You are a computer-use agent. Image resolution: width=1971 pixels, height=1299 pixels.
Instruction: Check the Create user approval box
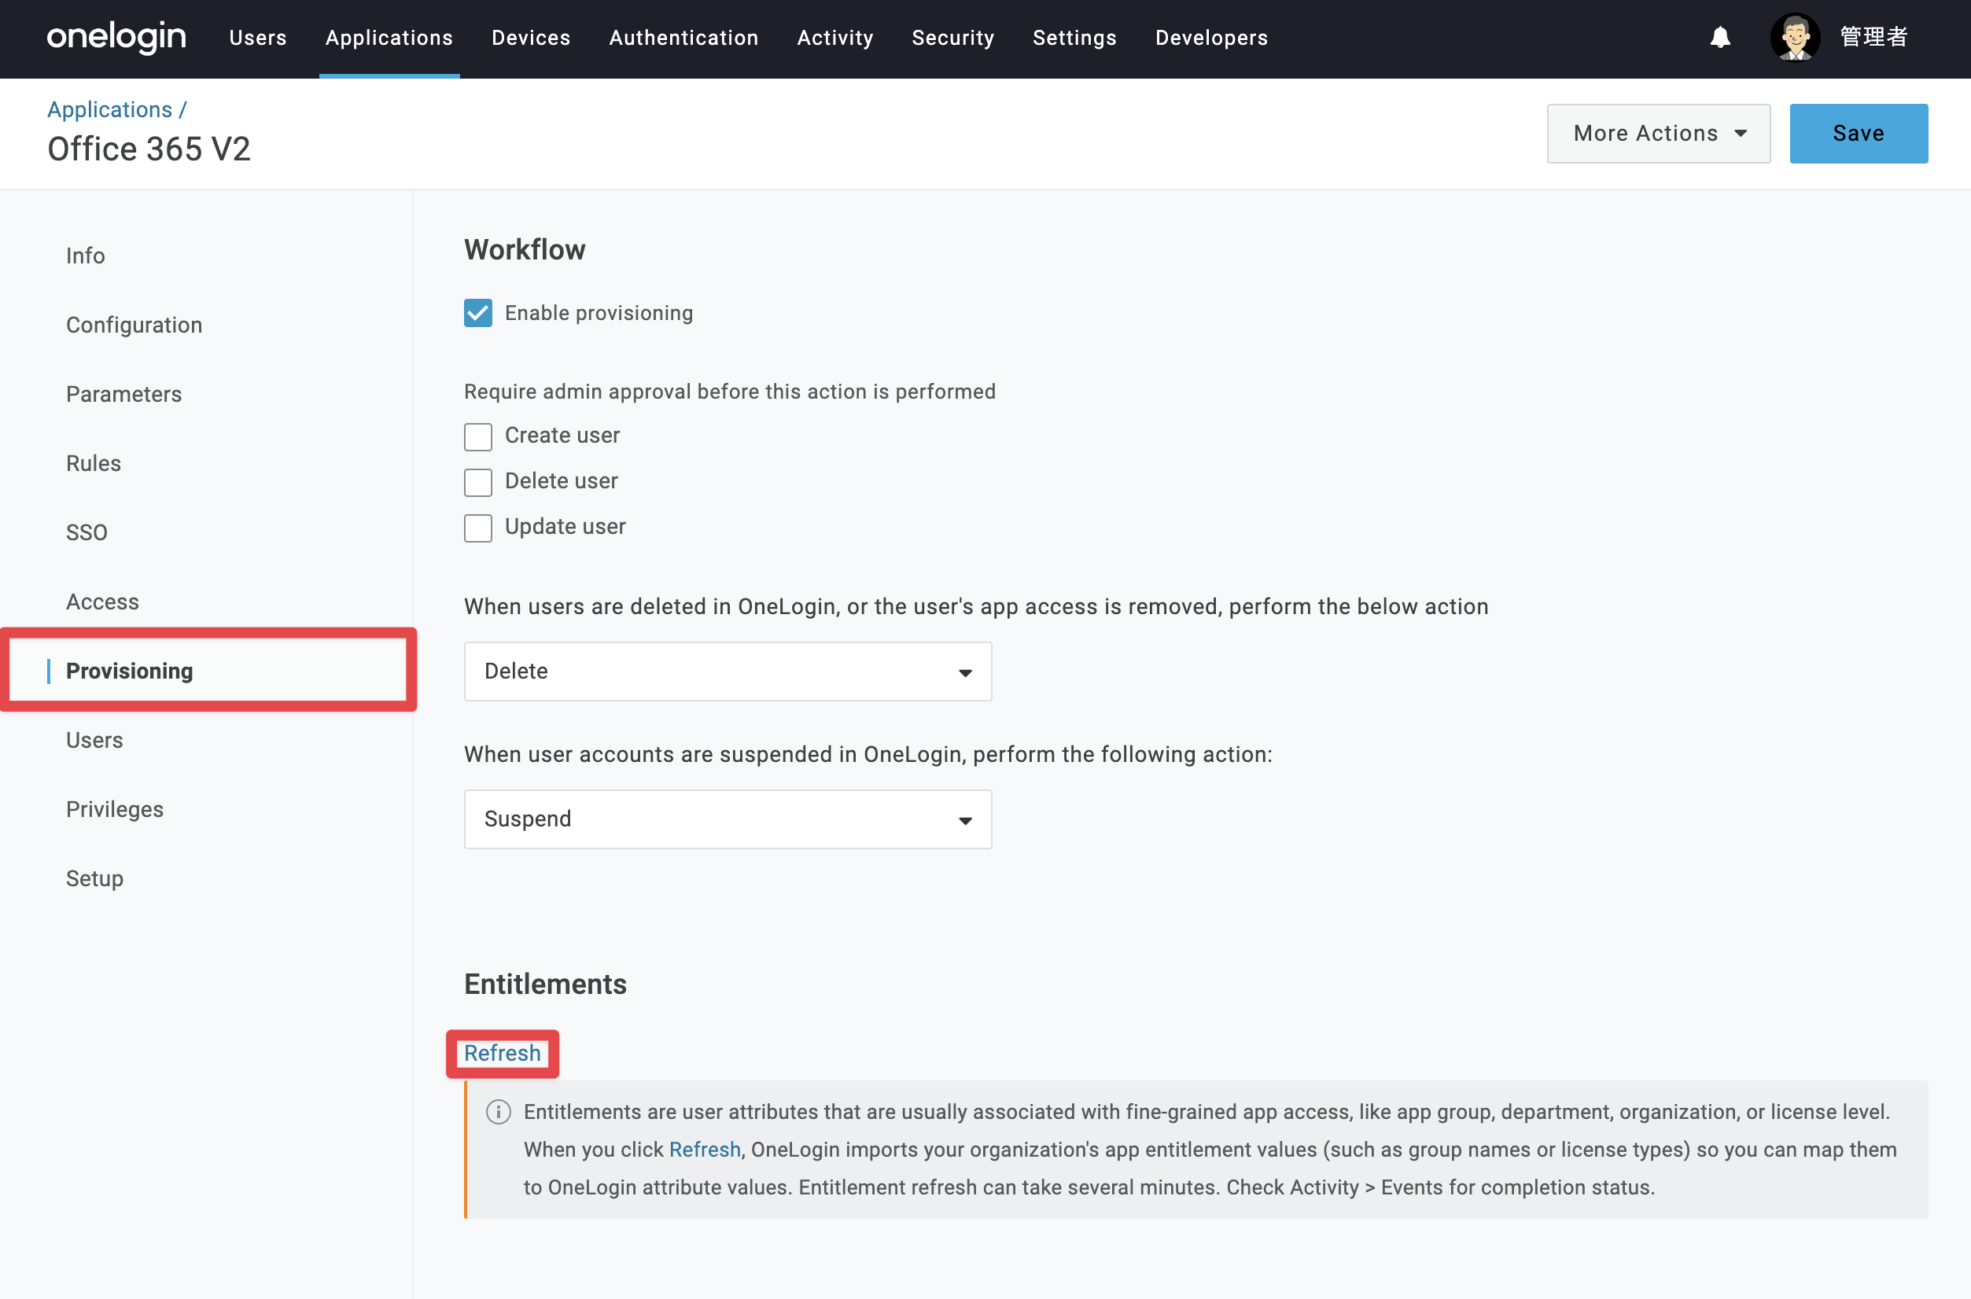[478, 436]
